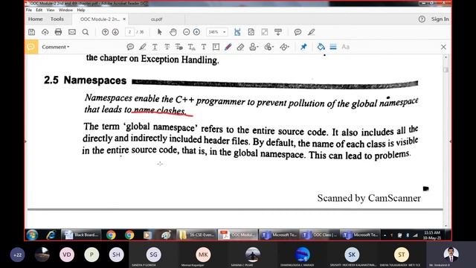
Task: Select the eraser tool
Action: (x=240, y=47)
